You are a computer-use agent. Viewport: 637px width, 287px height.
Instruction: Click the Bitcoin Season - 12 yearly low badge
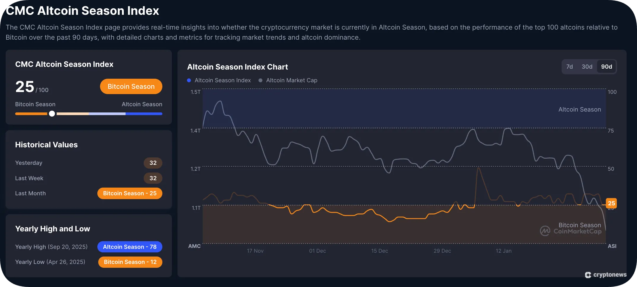point(130,262)
